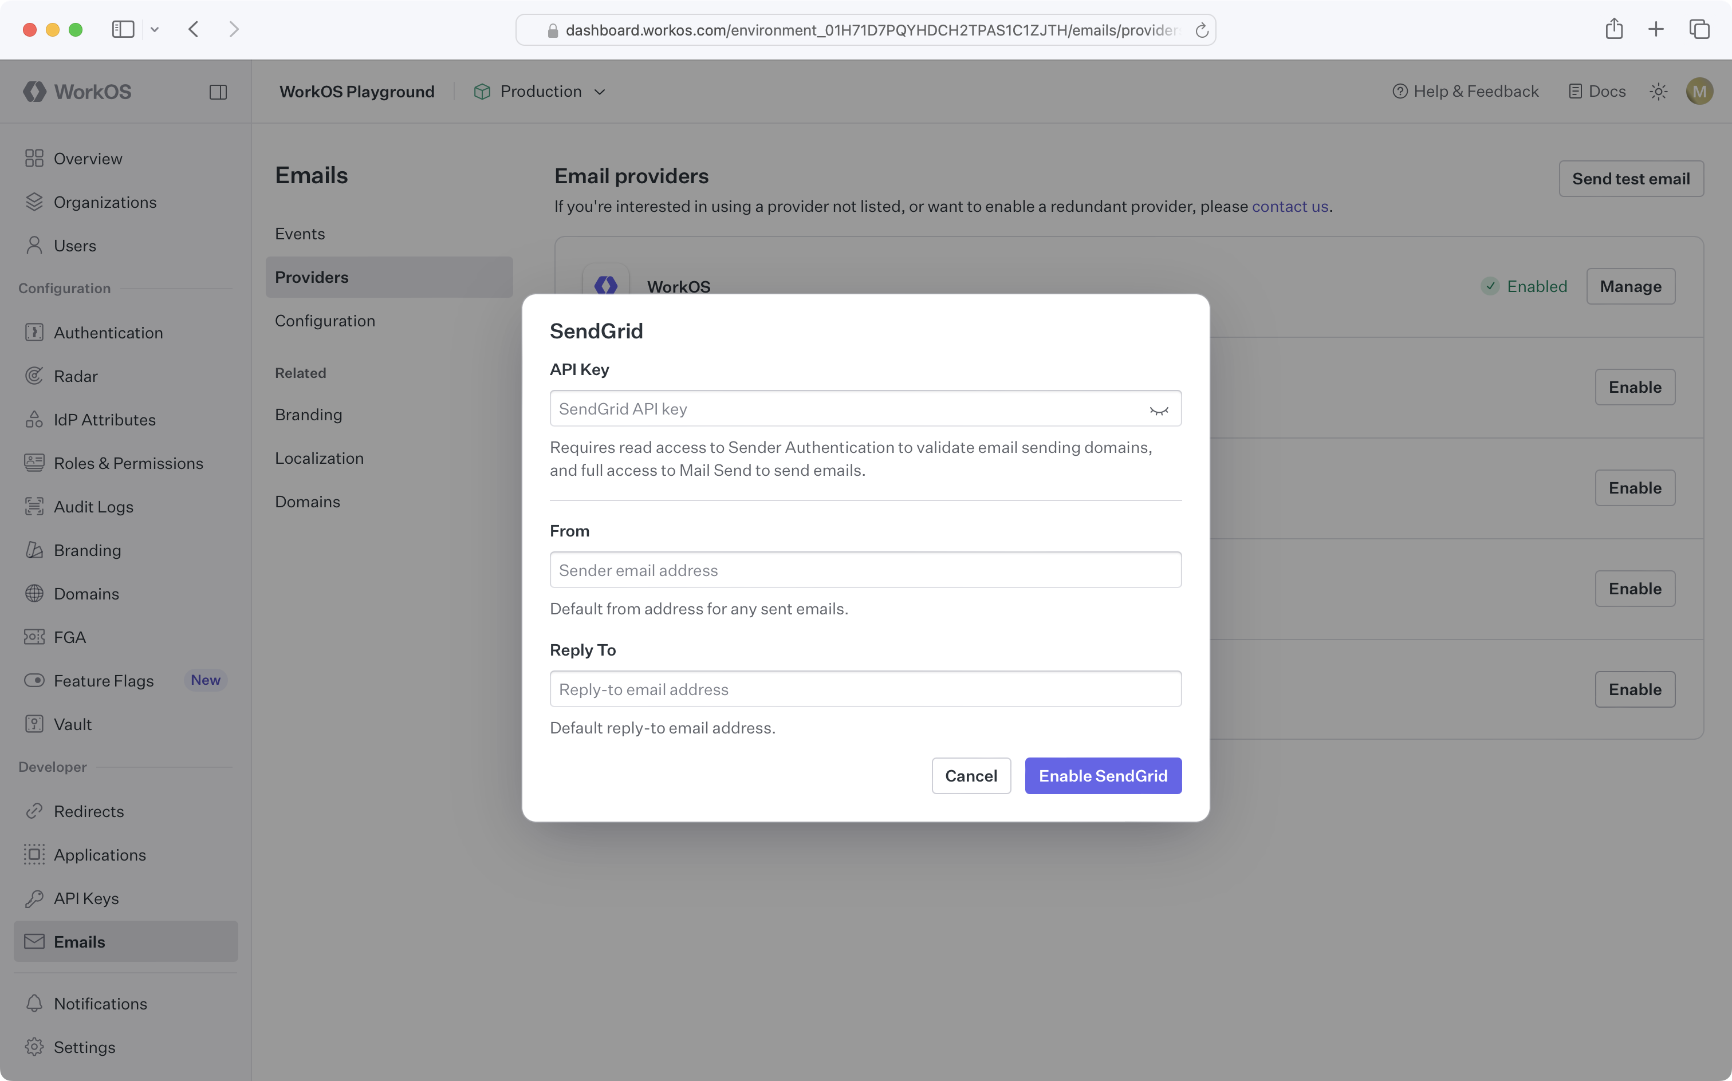The width and height of the screenshot is (1732, 1081).
Task: Click the Feature Flags icon
Action: [x=34, y=680]
